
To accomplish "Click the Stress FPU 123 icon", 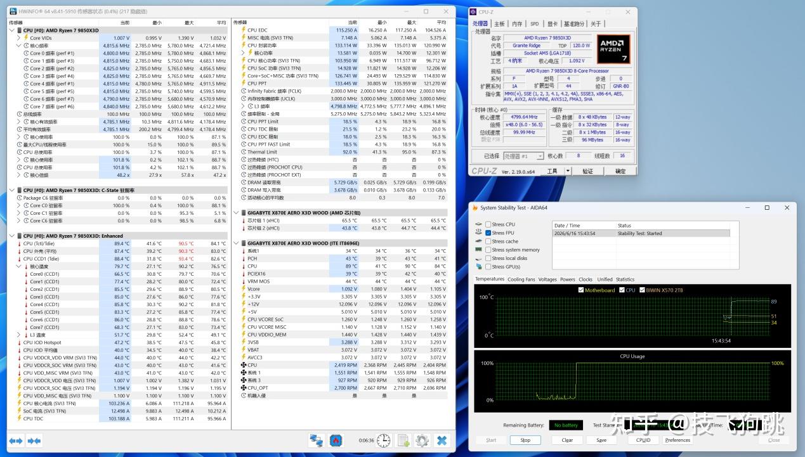I will coord(478,233).
